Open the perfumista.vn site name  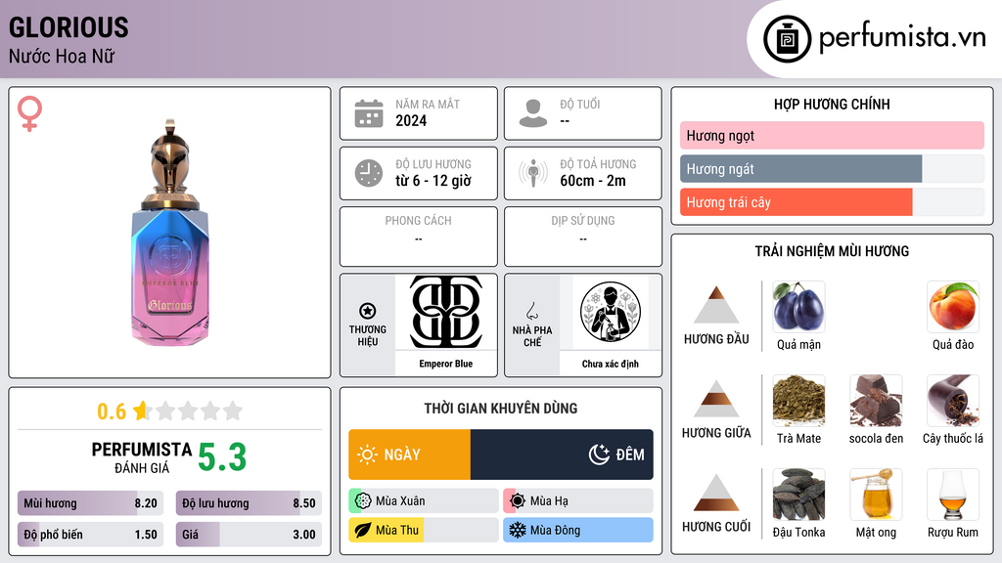pyautogui.click(x=902, y=38)
